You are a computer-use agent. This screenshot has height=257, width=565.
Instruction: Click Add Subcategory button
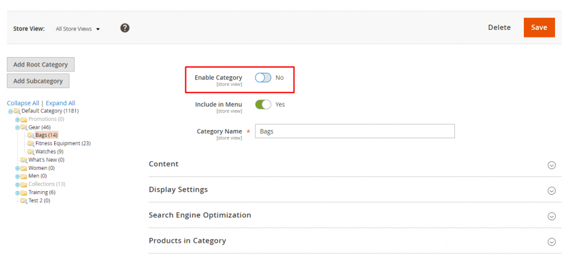coord(38,81)
